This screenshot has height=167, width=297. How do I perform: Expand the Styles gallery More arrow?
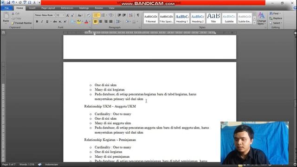[254, 23]
